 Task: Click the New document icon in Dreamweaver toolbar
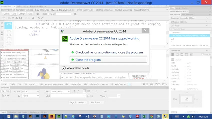click(x=4, y=18)
